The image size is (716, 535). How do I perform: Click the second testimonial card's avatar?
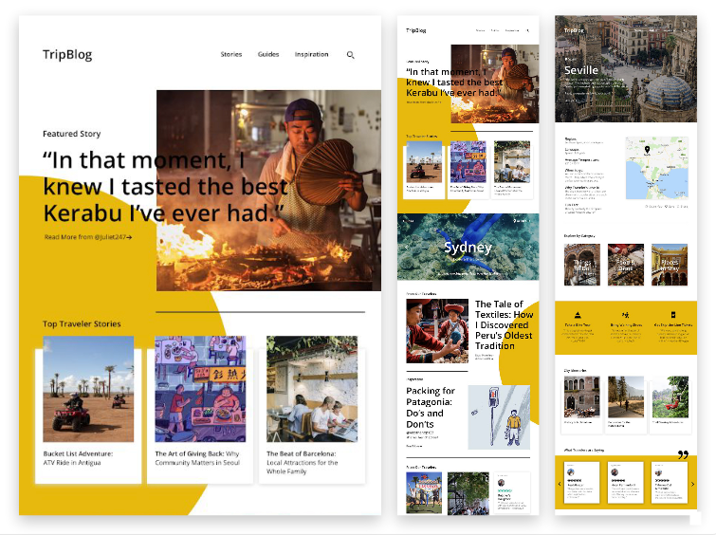pos(615,472)
